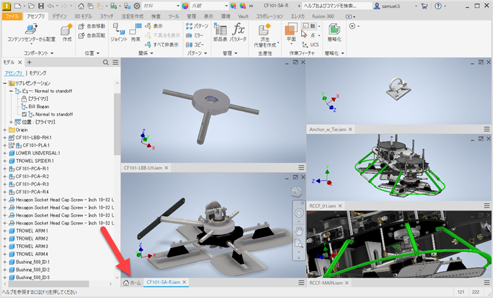Viewport: 493px width, 298px height.
Task: Click the Home house icon in quick access toolbar
Action: tap(81, 6)
